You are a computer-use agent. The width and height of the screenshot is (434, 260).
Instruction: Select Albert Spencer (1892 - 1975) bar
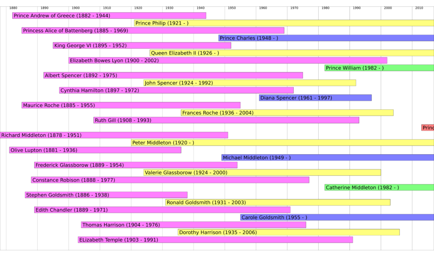(x=173, y=75)
